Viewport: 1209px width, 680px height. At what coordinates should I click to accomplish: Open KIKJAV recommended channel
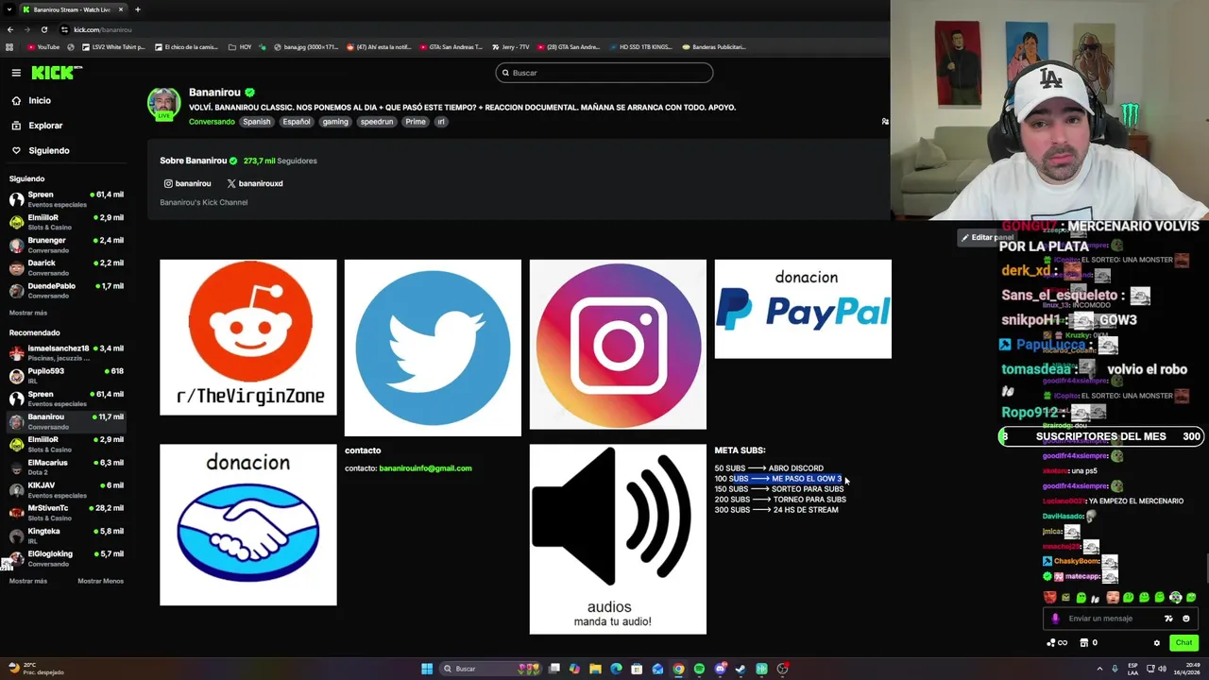pos(66,489)
